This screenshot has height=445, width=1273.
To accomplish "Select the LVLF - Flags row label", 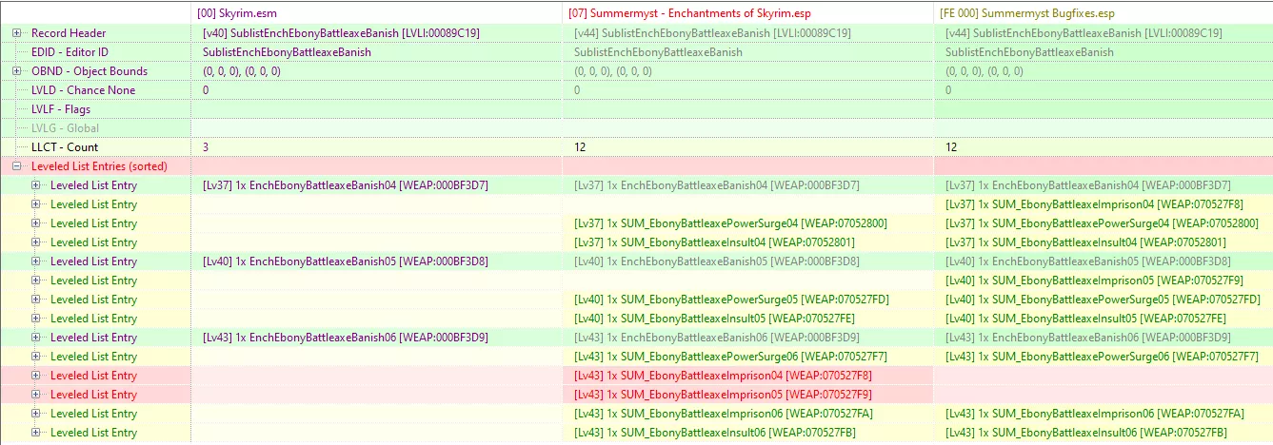I will tap(61, 109).
